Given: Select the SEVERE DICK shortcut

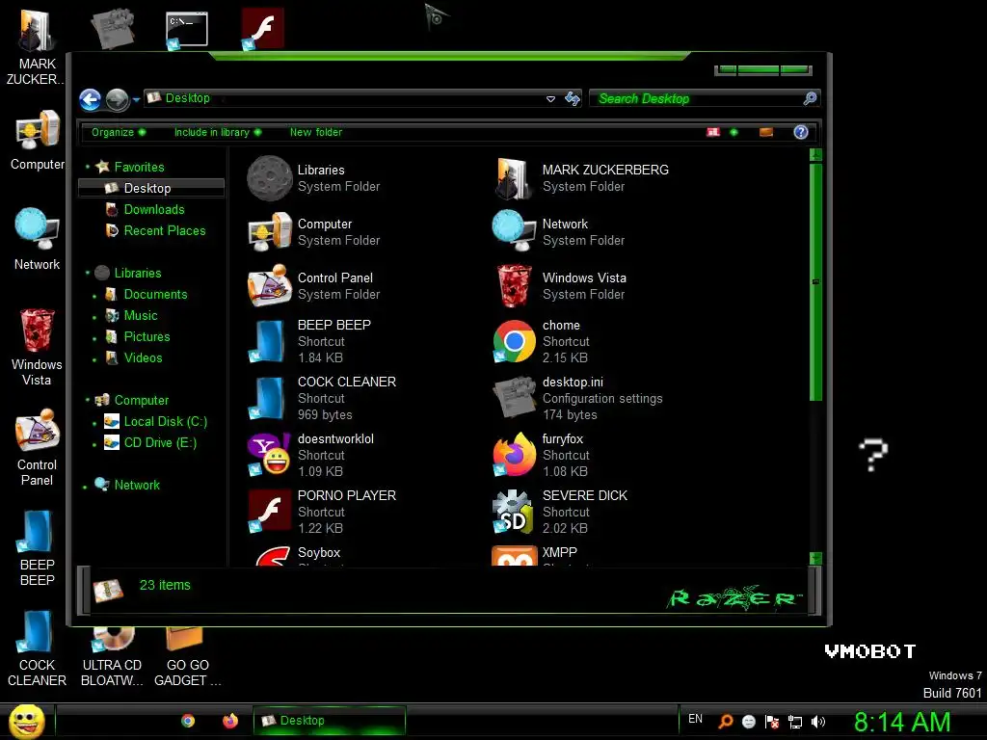Looking at the screenshot, I should point(560,512).
